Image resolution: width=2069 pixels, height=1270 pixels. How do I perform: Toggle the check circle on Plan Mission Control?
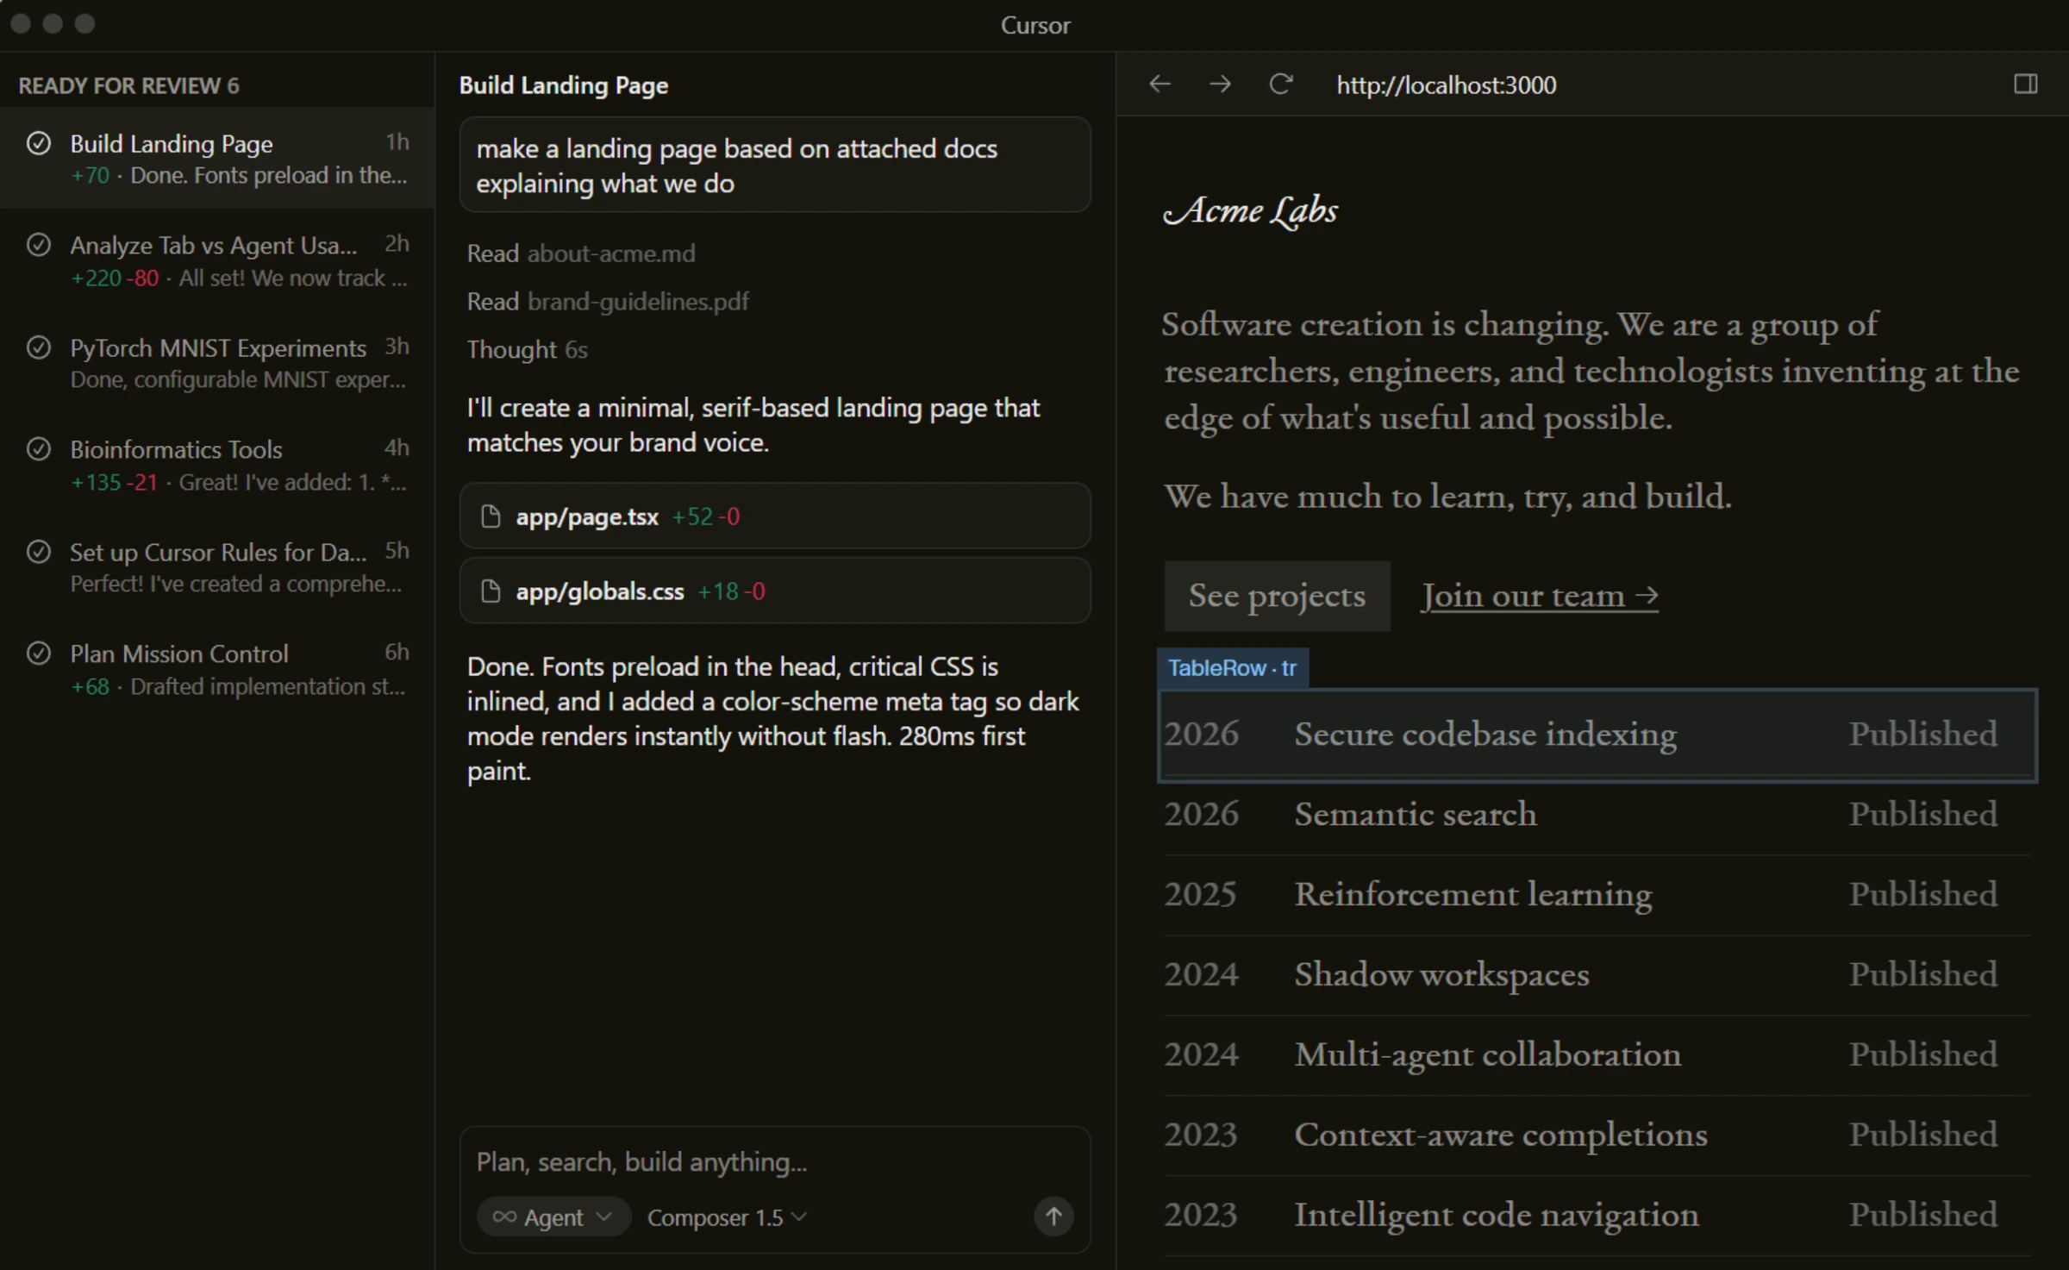coord(39,653)
